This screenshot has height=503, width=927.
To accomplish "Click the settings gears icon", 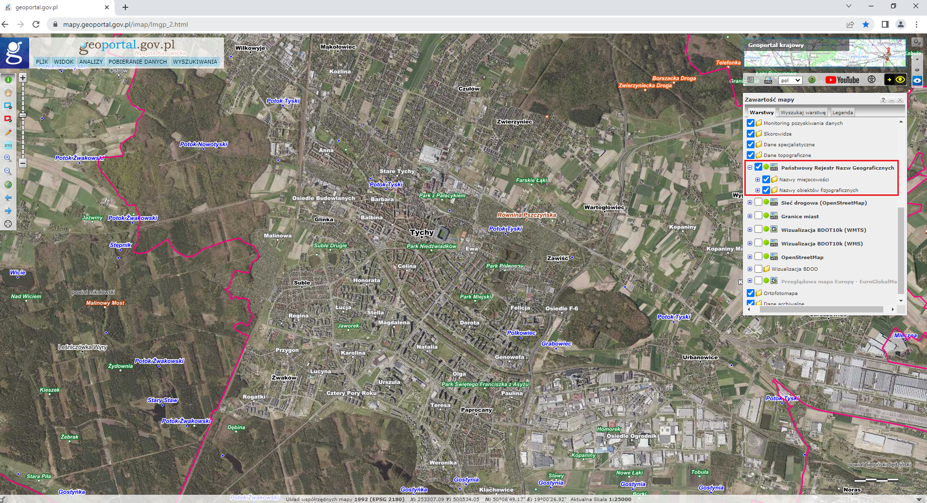I will [916, 42].
